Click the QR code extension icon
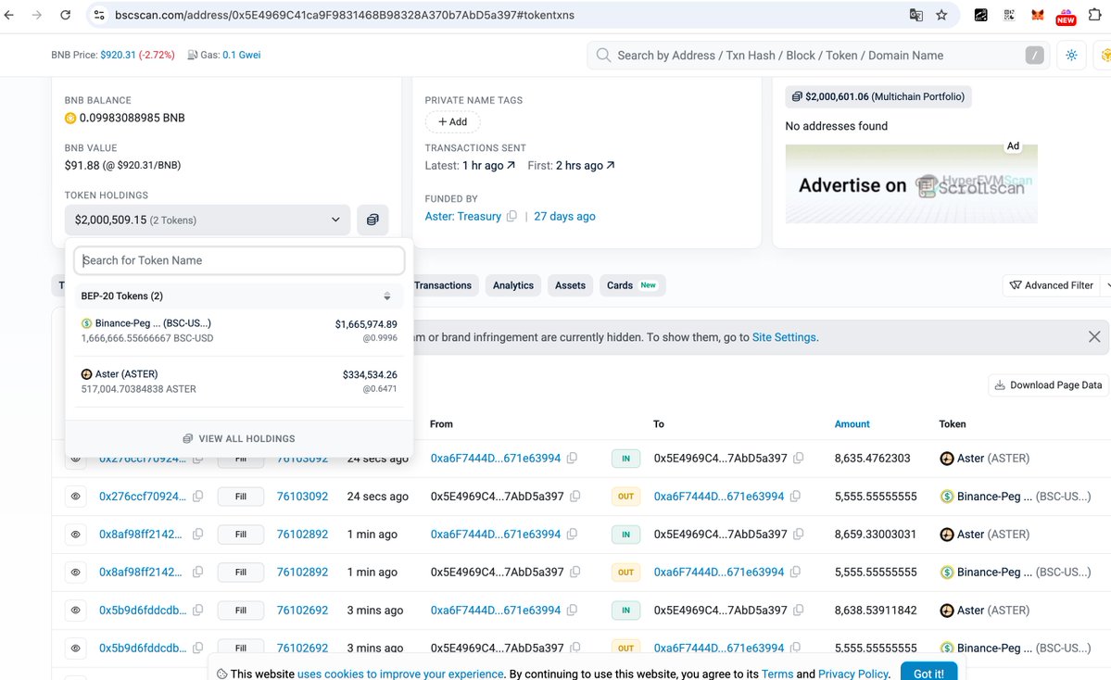Image resolution: width=1111 pixels, height=680 pixels. click(x=1009, y=15)
